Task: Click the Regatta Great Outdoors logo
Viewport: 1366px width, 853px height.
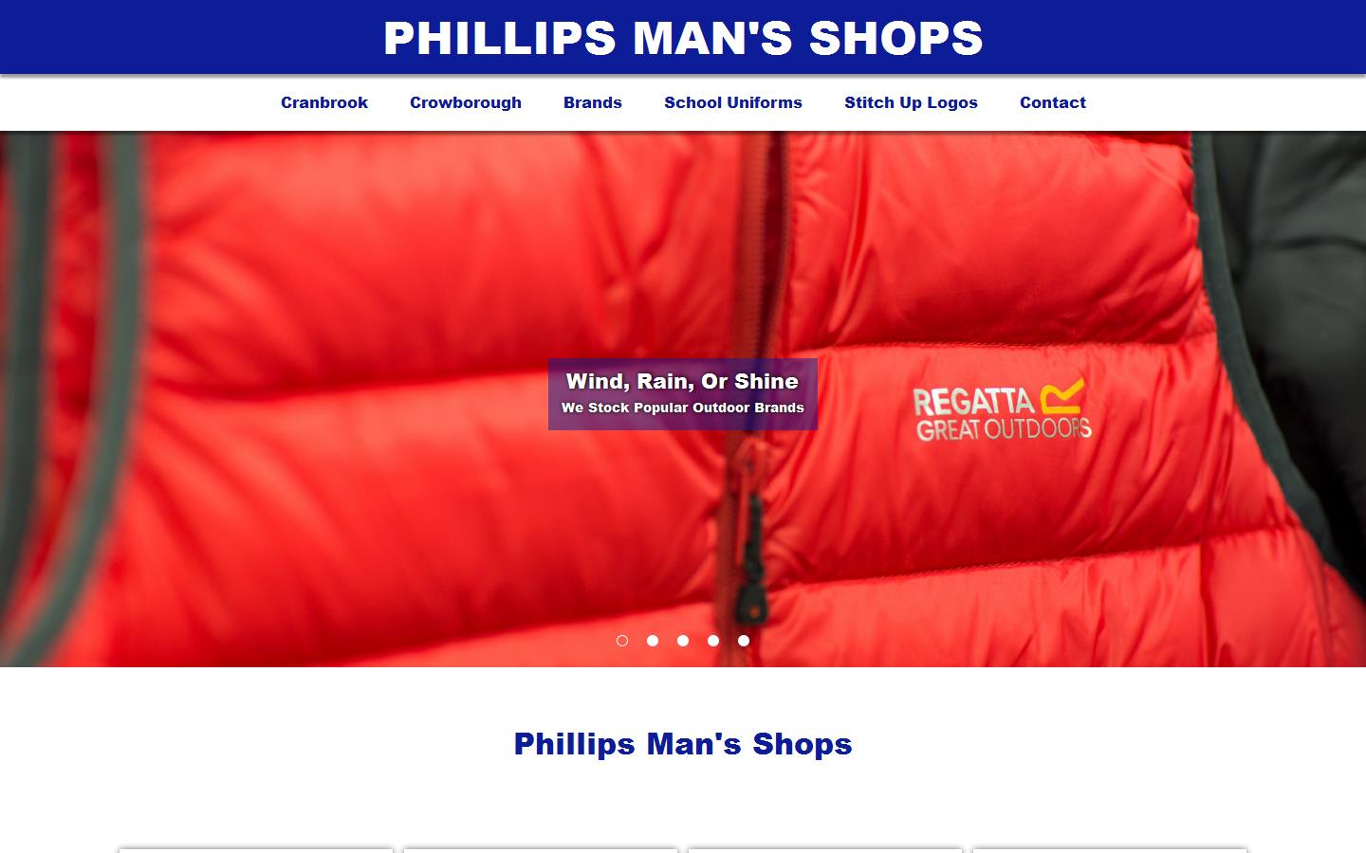Action: [1002, 409]
